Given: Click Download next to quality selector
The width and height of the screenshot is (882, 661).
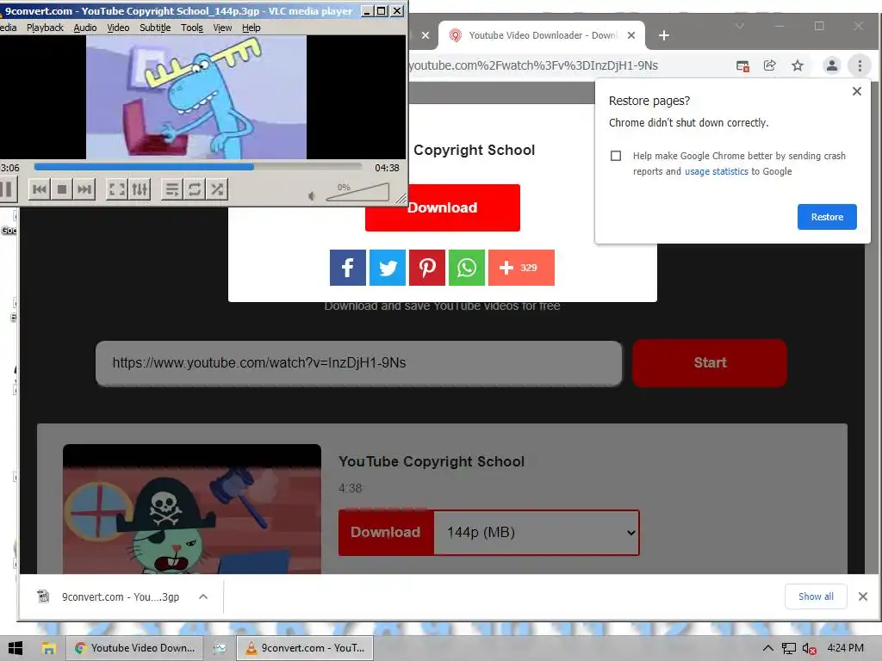Looking at the screenshot, I should pos(386,532).
